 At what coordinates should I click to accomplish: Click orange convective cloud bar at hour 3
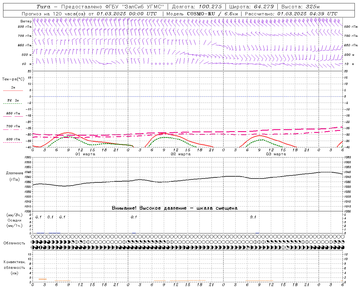43,279
